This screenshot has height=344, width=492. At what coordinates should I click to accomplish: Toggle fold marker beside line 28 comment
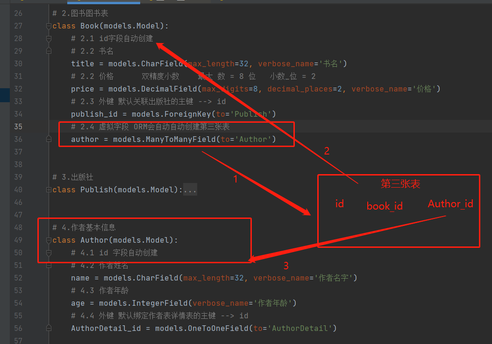[x=49, y=39]
